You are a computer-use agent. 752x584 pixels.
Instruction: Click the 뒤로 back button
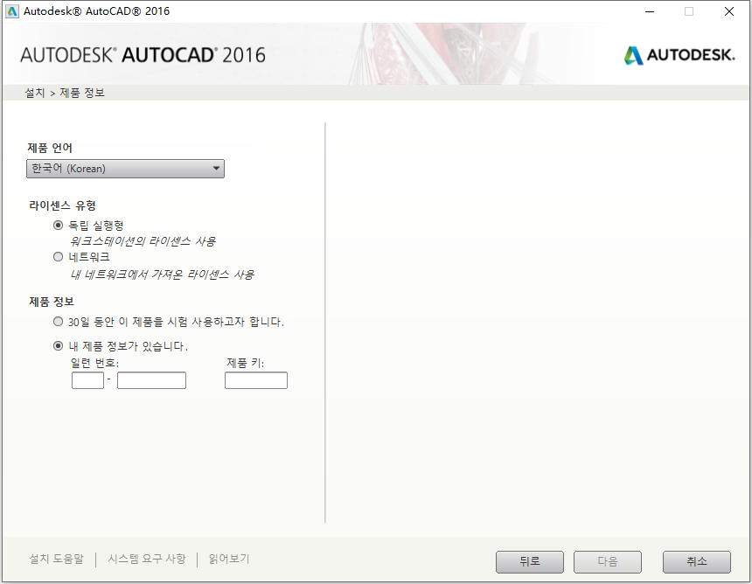coord(530,561)
